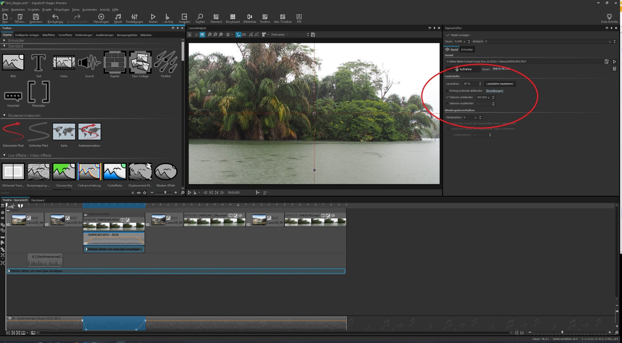Choose the Chroma-Key effect icon
The height and width of the screenshot is (343, 622).
[64, 172]
